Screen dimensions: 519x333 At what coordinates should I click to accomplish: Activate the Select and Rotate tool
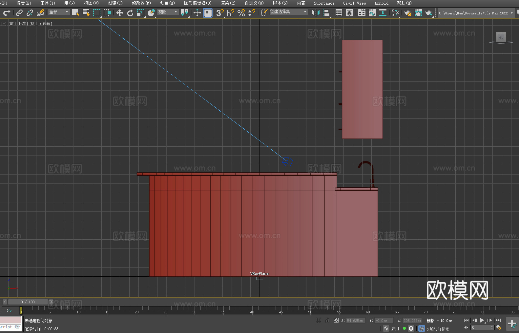tap(130, 13)
